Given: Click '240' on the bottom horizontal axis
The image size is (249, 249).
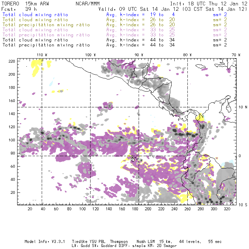Looking at the screenshot, I should pos(174,209).
